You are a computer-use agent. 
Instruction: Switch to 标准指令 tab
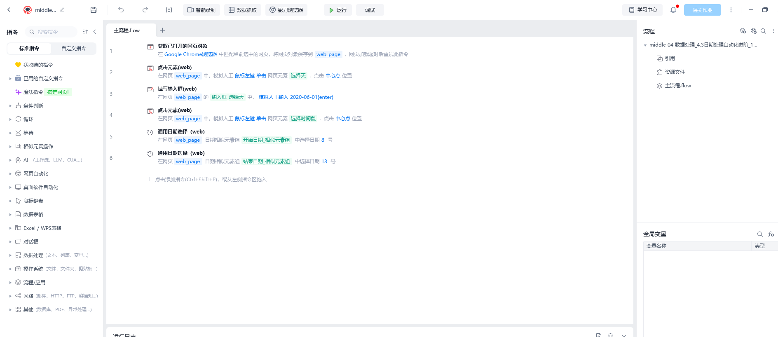click(x=29, y=49)
